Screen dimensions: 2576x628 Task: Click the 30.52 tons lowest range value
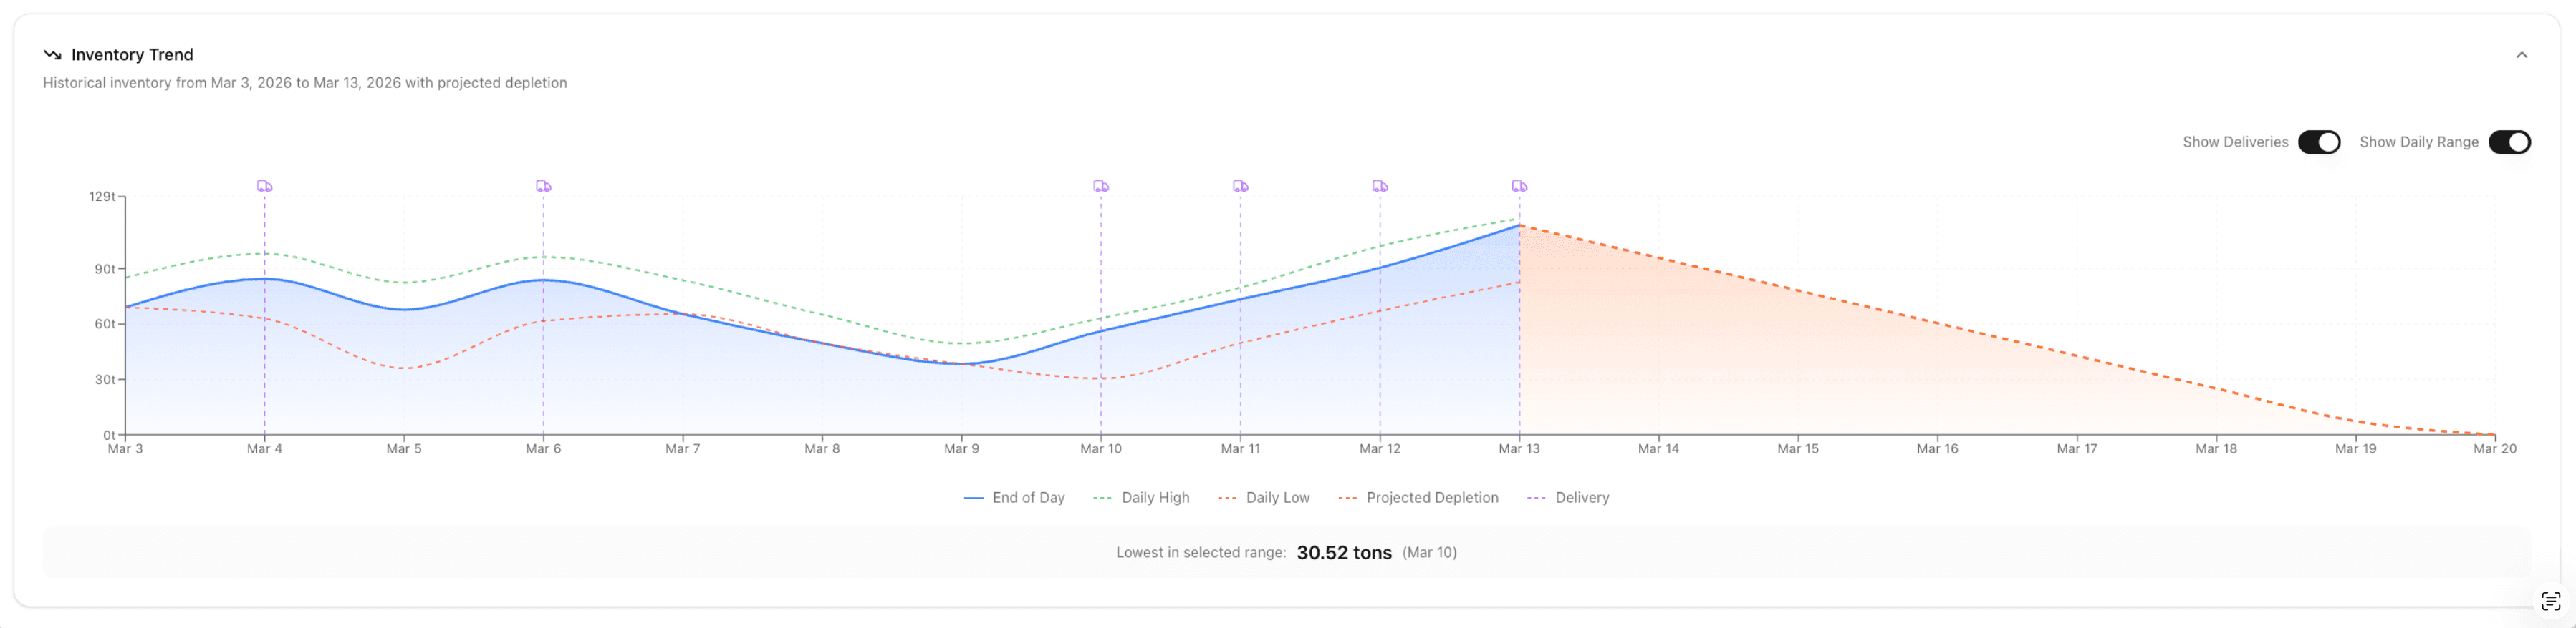coord(1344,552)
